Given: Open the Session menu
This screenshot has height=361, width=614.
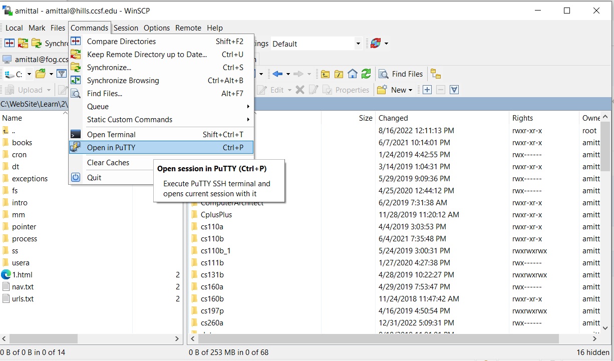Looking at the screenshot, I should tap(126, 28).
